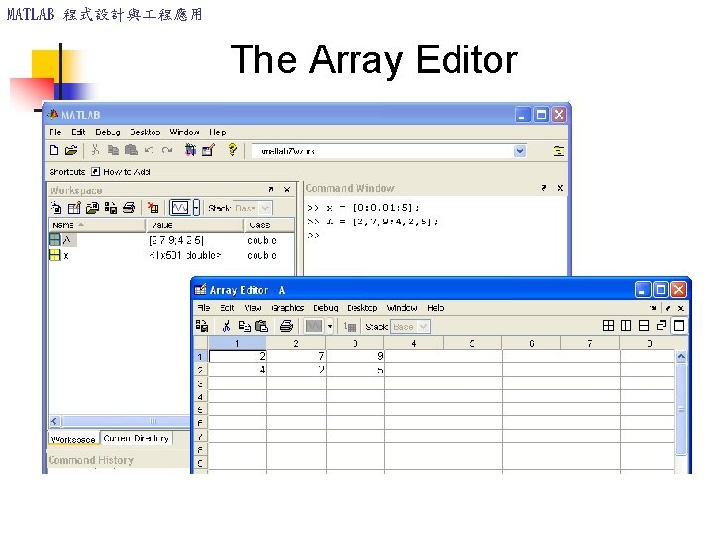Click Cut icon in MATLAB main toolbar
The width and height of the screenshot is (713, 534).
pyautogui.click(x=95, y=150)
